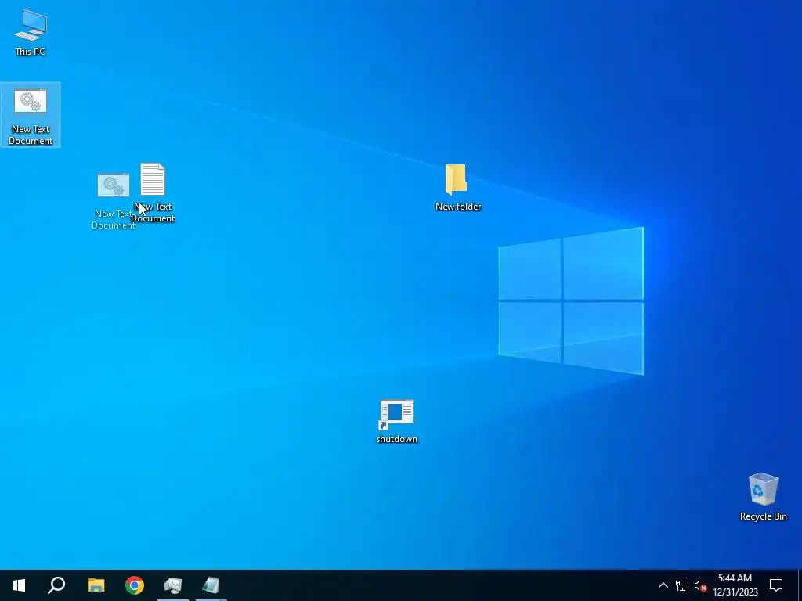Select the shutdown shortcut icon
The height and width of the screenshot is (601, 802).
click(396, 421)
